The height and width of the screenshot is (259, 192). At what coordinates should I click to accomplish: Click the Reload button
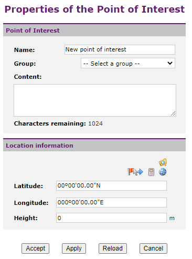(x=113, y=248)
